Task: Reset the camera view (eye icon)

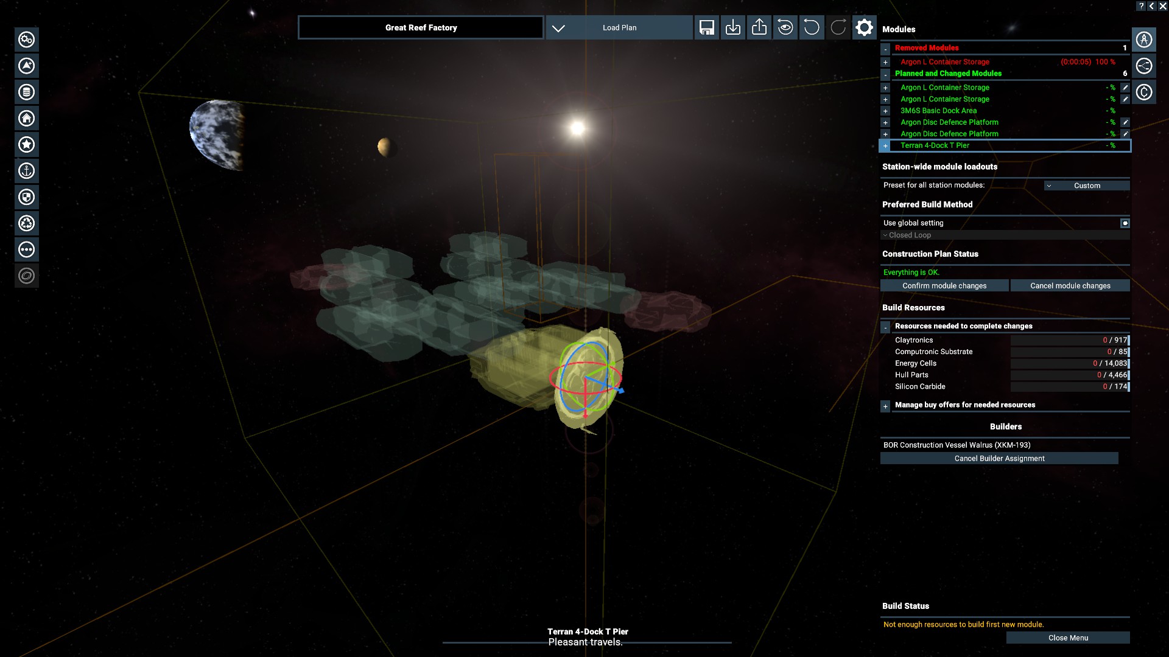Action: click(785, 27)
